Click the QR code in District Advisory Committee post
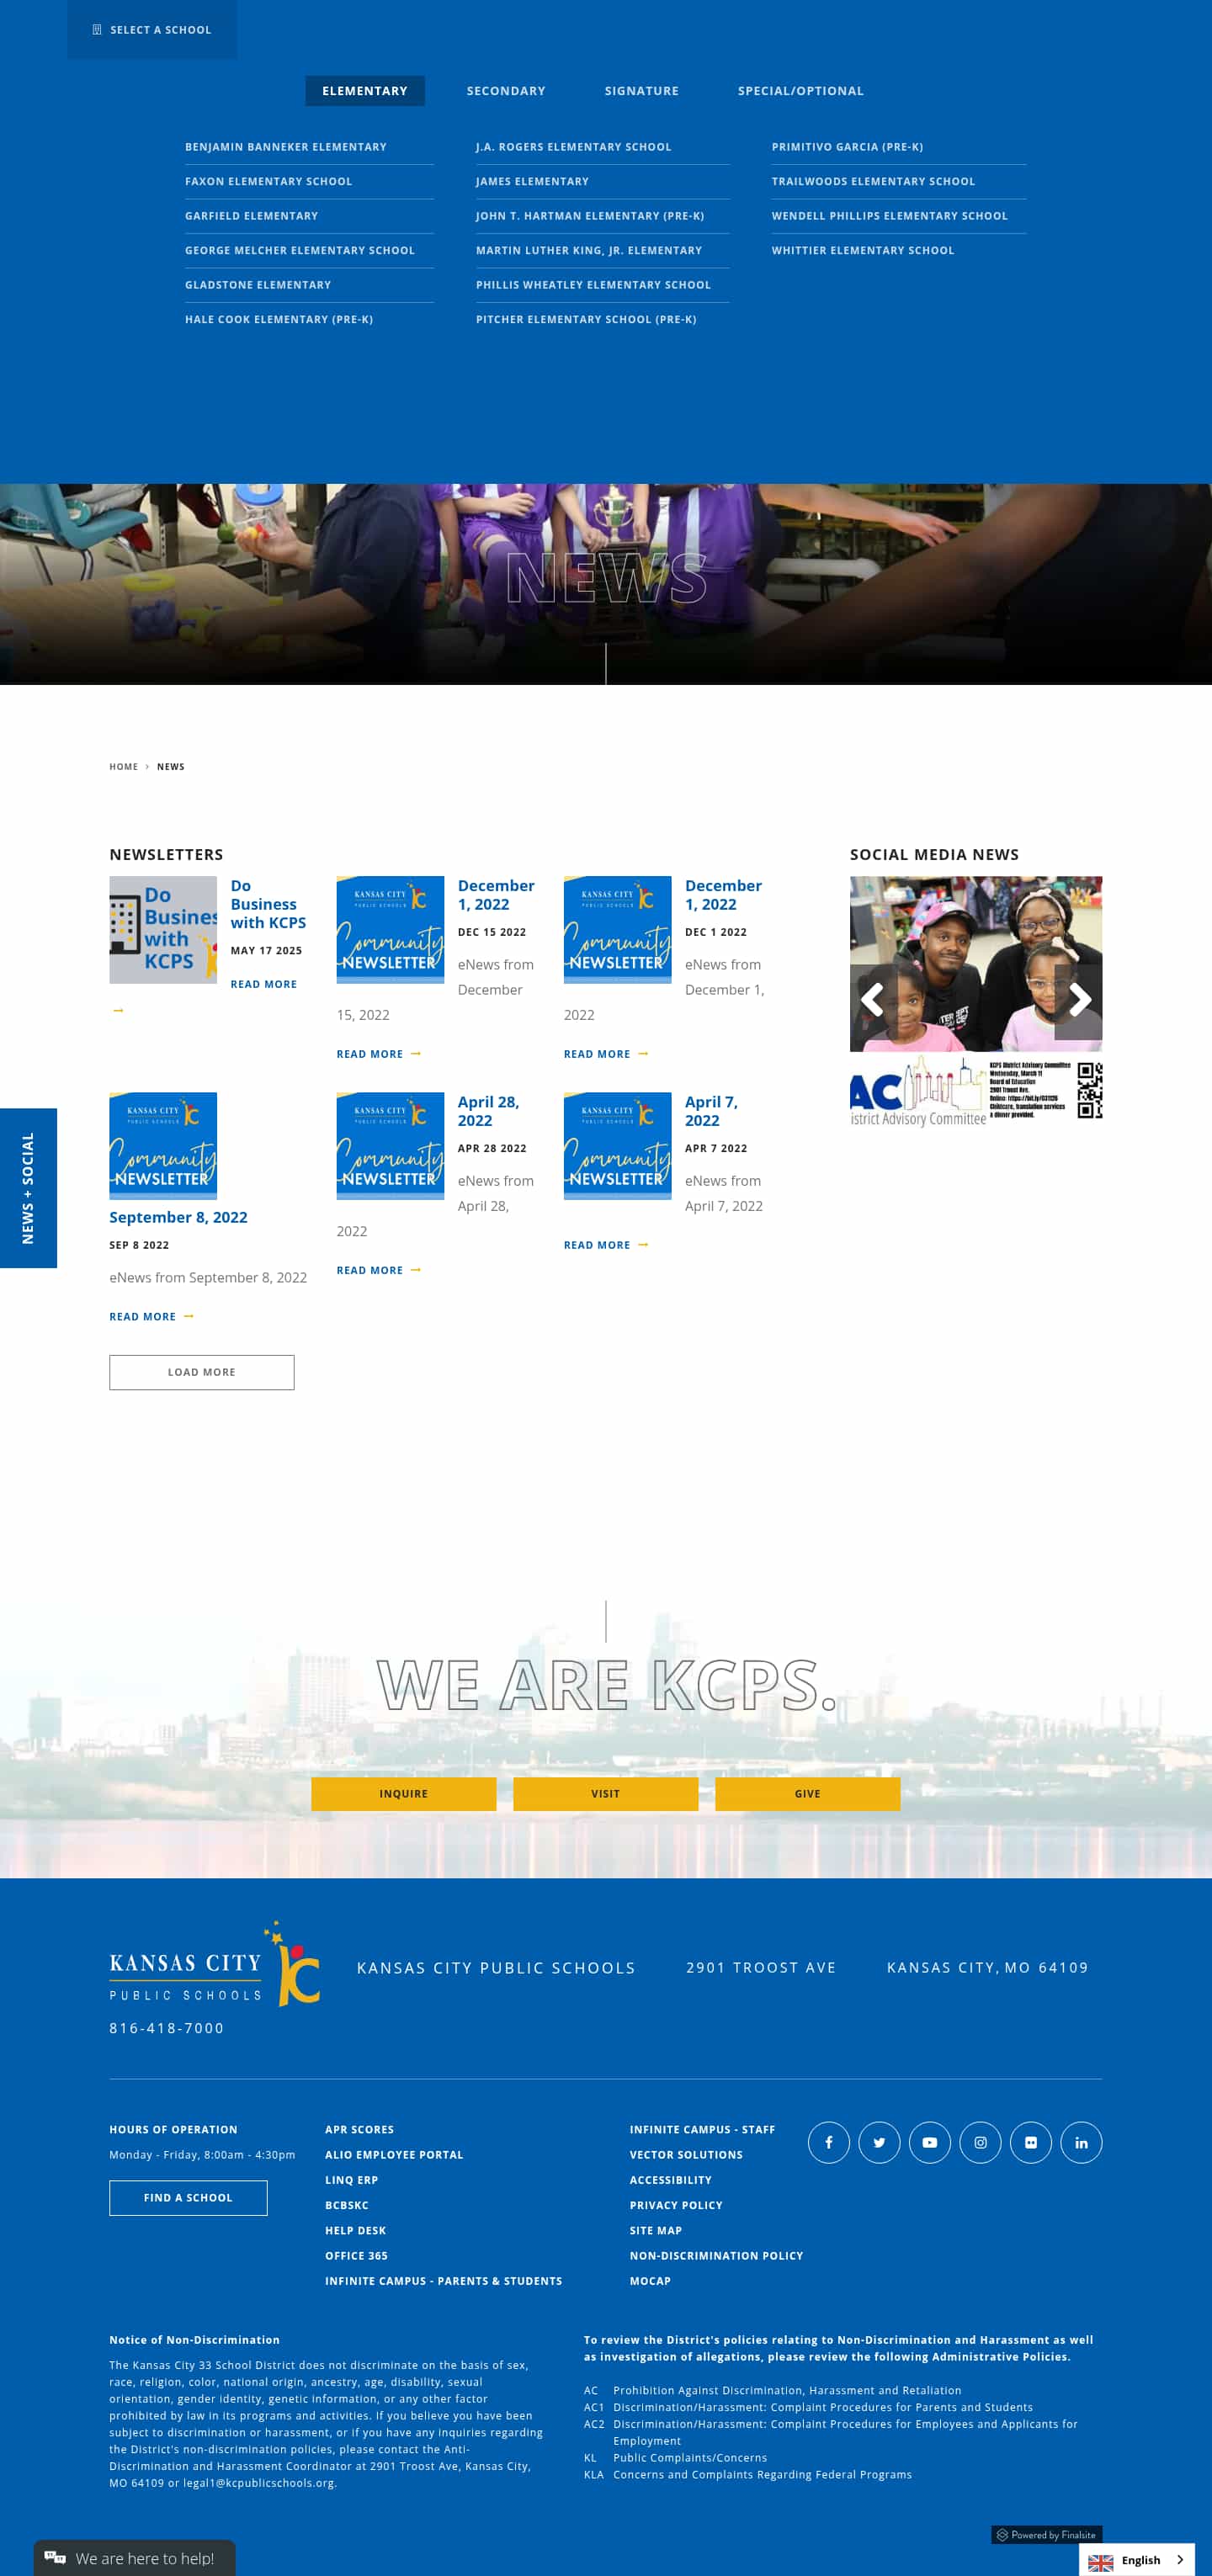This screenshot has height=2576, width=1212. tap(1089, 1090)
